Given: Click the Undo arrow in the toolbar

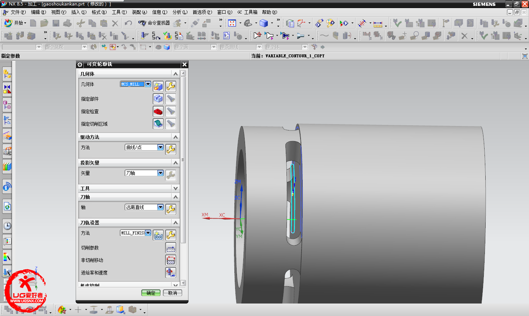Looking at the screenshot, I should pyautogui.click(x=128, y=23).
